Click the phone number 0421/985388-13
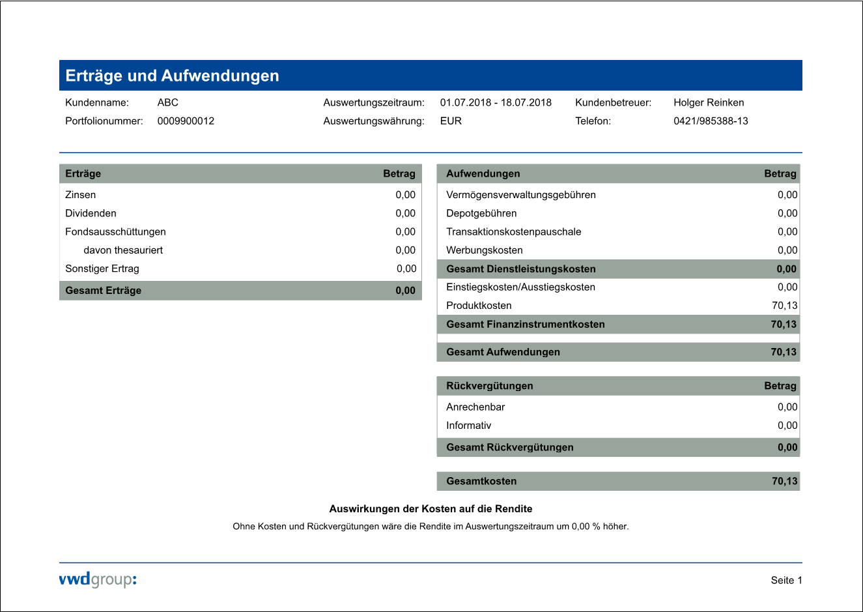The image size is (863, 612). (x=711, y=121)
